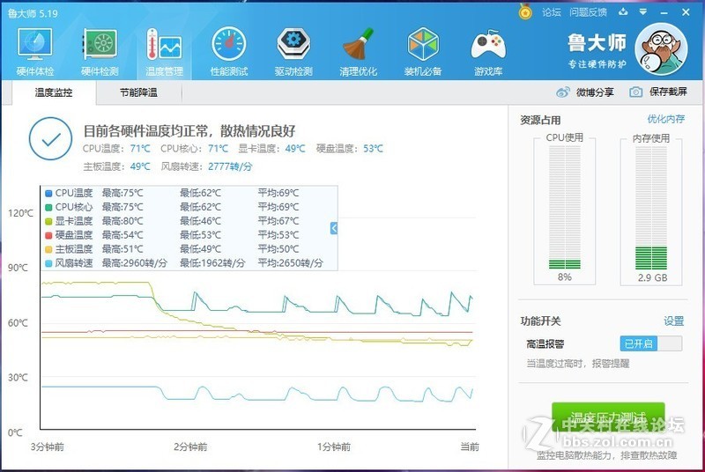Screen dimensions: 705x472
Task: Toggle 主板温度 yellow legend swatch
Action: click(x=48, y=249)
